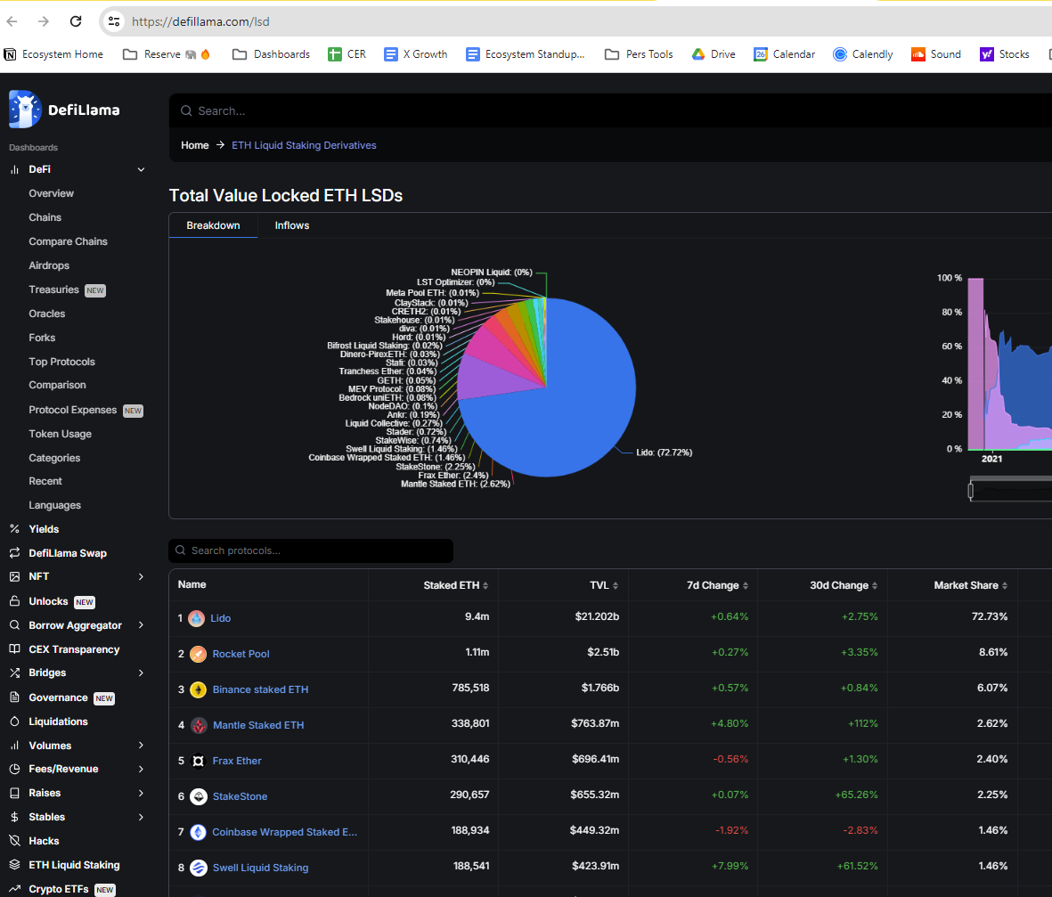
Task: Click the browser forward arrow
Action: [x=44, y=21]
